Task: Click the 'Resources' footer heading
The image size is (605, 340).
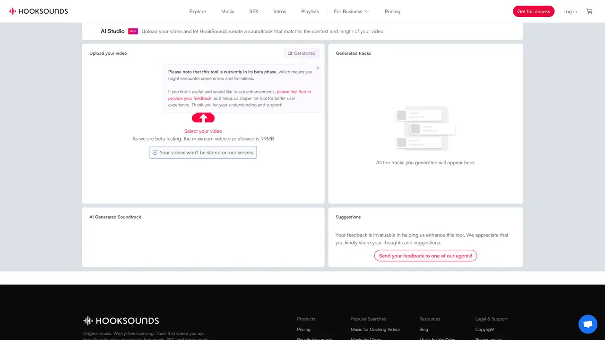Action: pyautogui.click(x=430, y=319)
